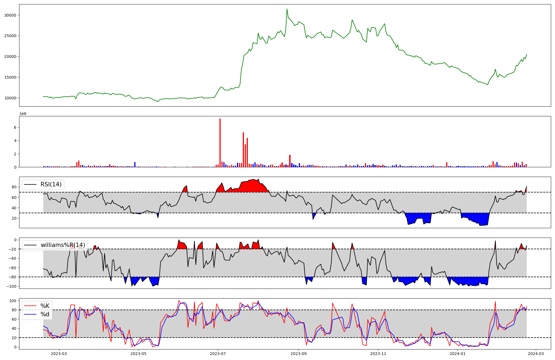Click the price peak above 30000
The image size is (555, 360).
(287, 9)
